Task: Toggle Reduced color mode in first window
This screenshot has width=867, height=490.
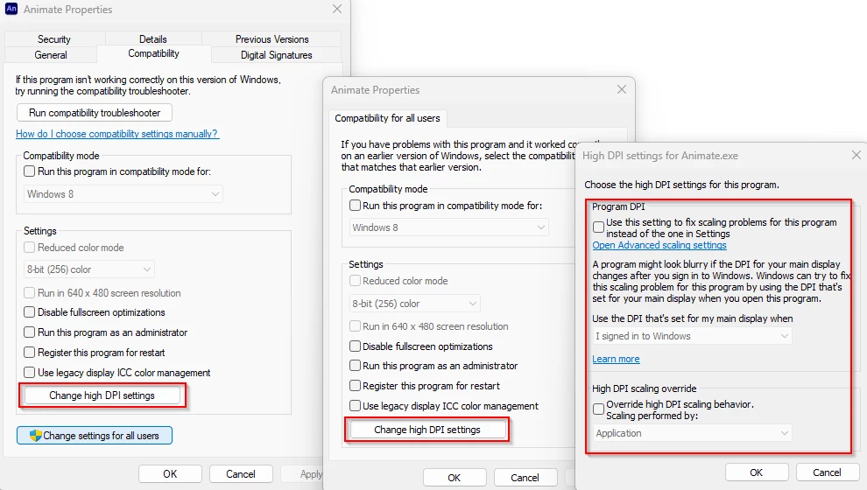Action: click(x=29, y=248)
